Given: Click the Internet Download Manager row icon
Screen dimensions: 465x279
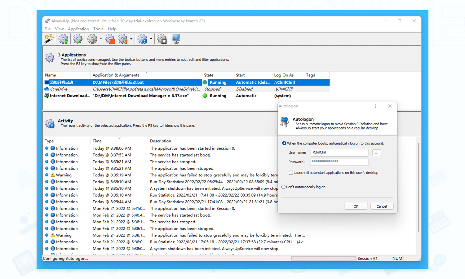Looking at the screenshot, I should (x=47, y=96).
